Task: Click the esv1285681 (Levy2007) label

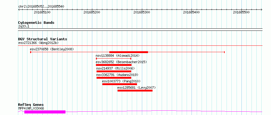Action: click(136, 88)
